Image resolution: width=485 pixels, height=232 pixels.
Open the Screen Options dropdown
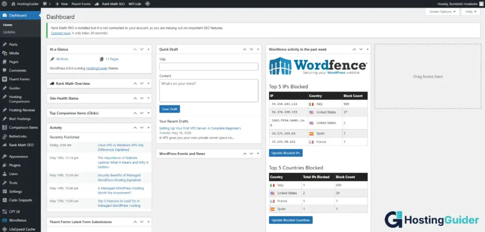tap(442, 12)
